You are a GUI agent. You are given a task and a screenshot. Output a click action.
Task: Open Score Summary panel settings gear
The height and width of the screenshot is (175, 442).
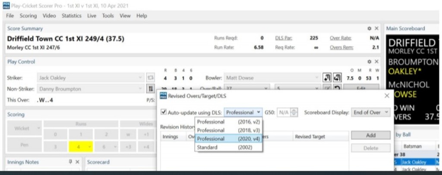click(x=369, y=28)
